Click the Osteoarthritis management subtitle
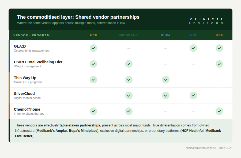 (32, 51)
